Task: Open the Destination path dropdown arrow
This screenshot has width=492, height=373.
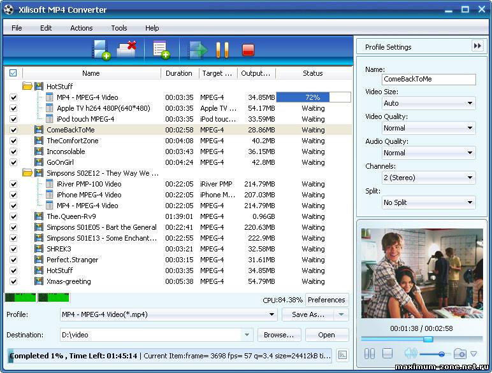Action: tap(247, 335)
